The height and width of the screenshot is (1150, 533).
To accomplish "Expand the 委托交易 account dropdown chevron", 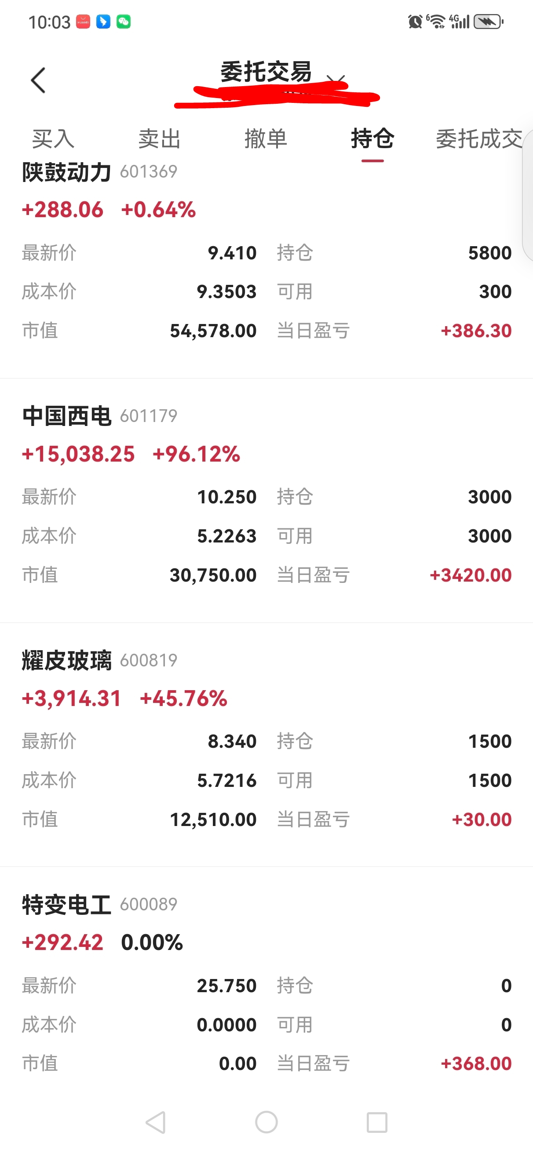I will pyautogui.click(x=336, y=80).
